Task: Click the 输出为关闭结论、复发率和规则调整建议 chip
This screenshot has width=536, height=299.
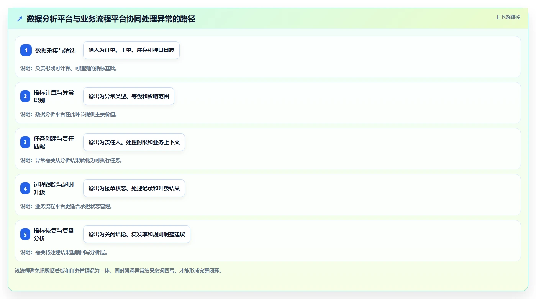Action: point(137,234)
